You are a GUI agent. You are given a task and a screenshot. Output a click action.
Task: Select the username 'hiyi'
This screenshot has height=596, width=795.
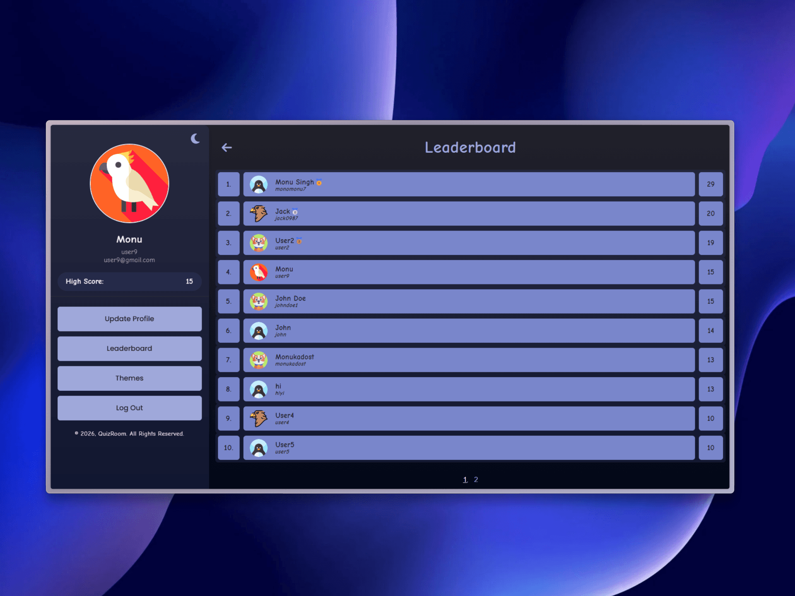click(x=279, y=393)
